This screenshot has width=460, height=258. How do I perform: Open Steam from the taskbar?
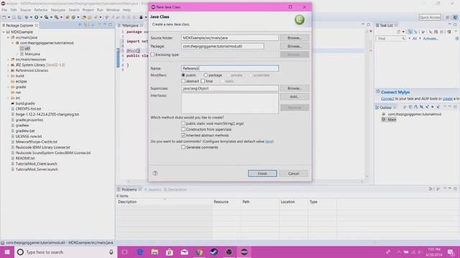click(x=214, y=252)
